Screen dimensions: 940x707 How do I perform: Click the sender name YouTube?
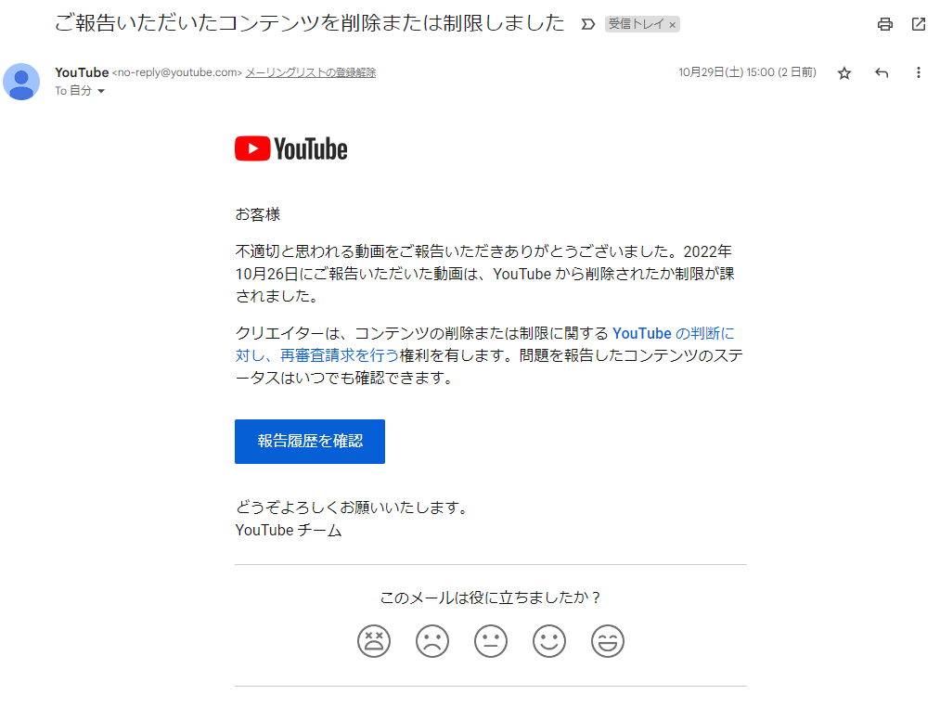click(82, 72)
